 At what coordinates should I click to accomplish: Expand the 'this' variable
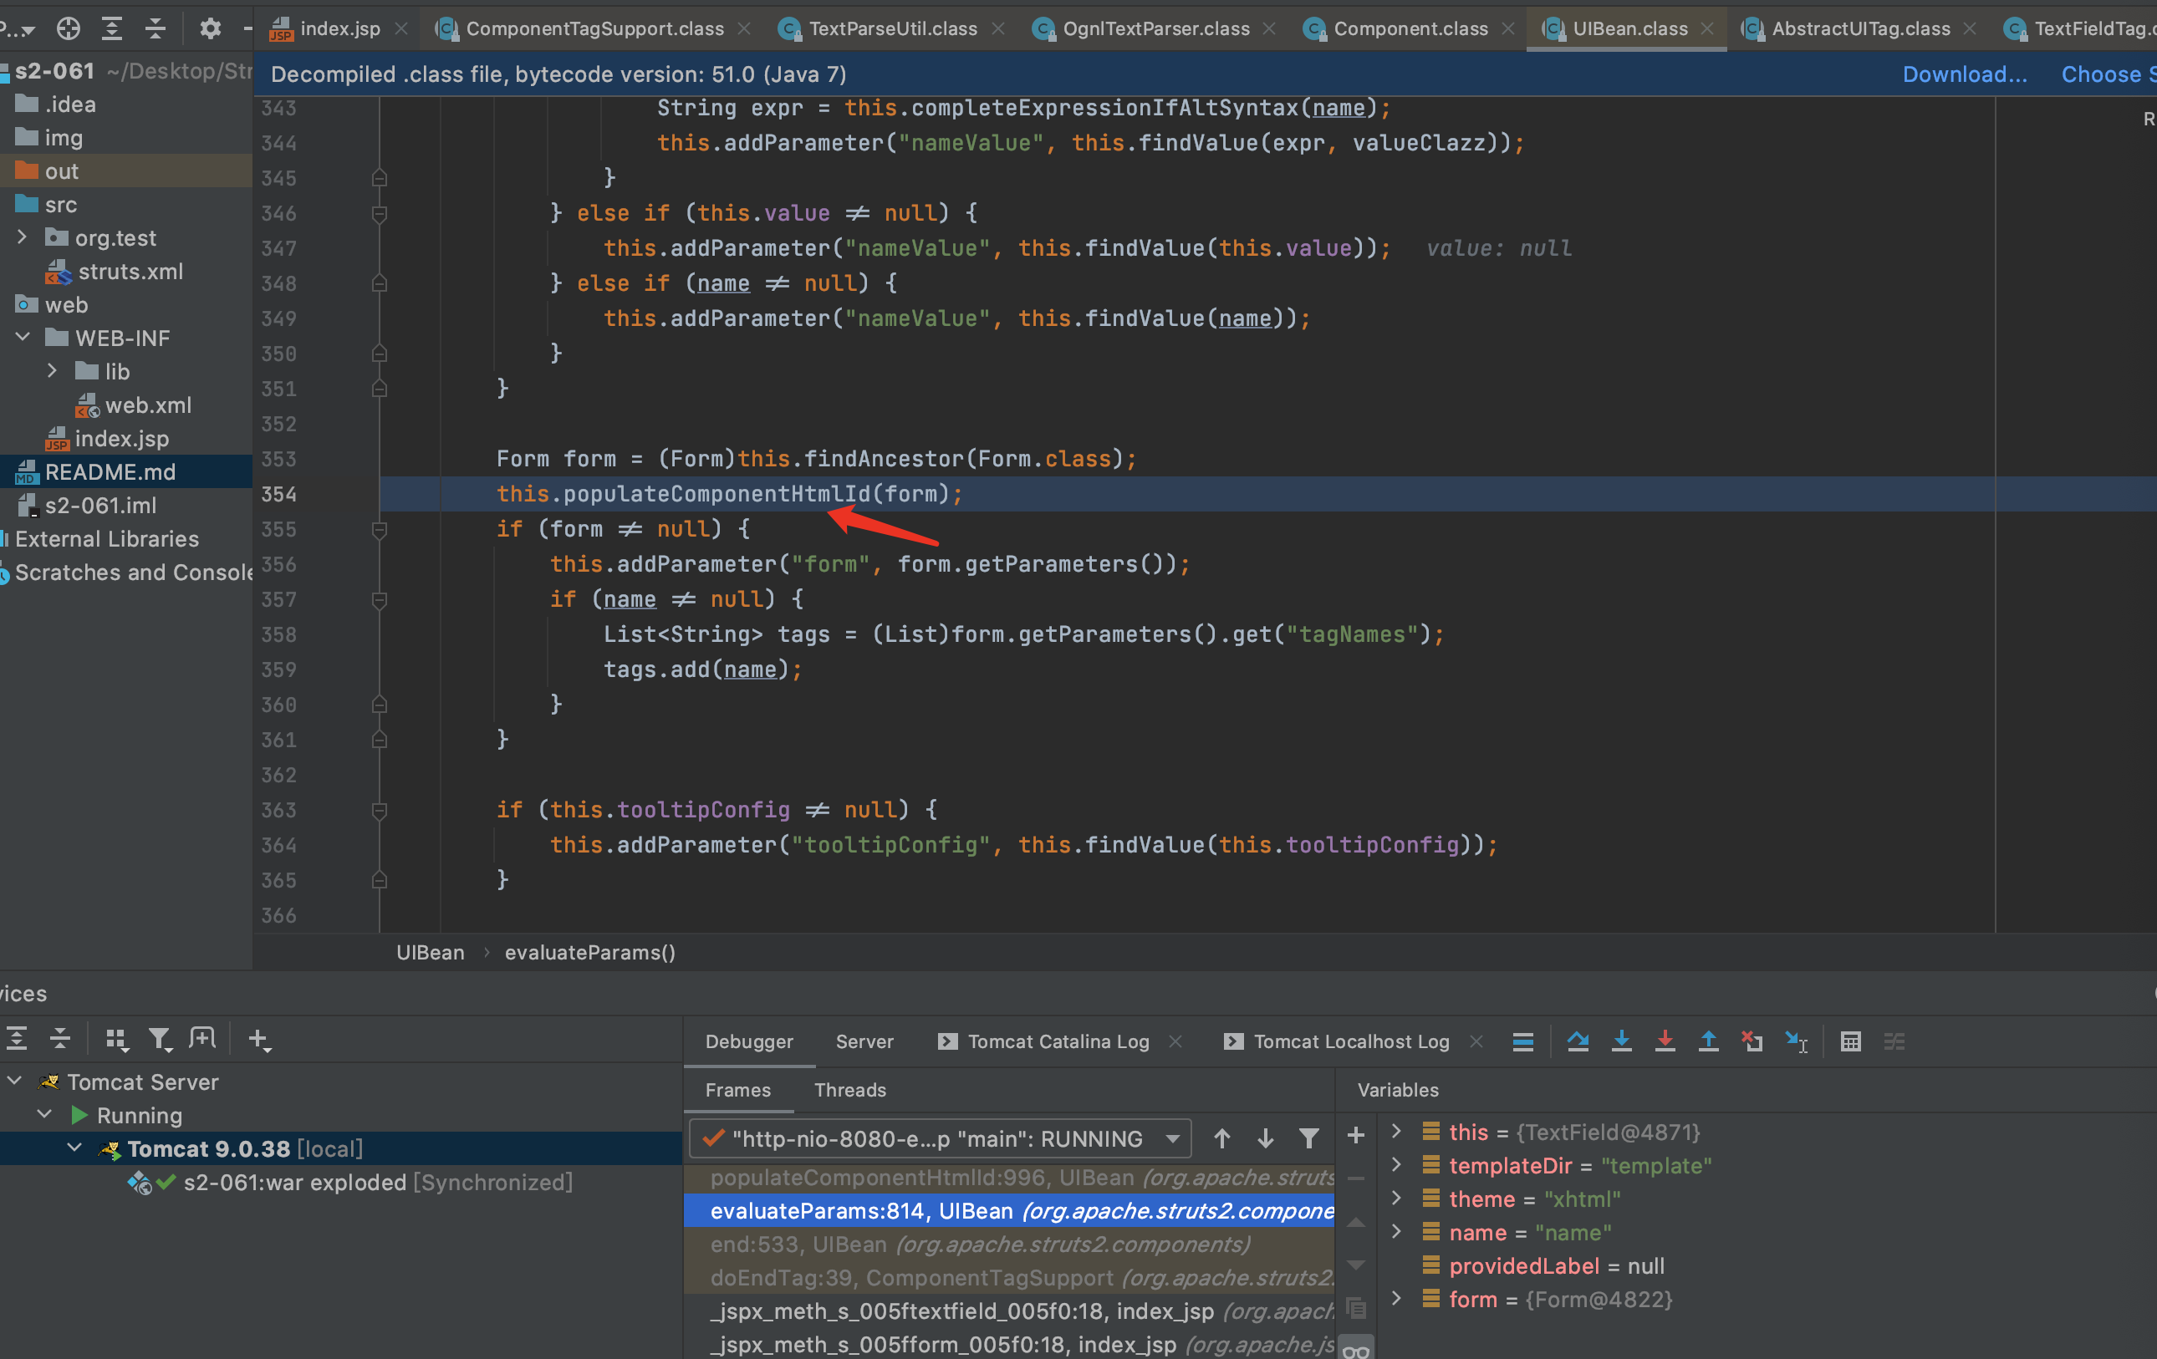coord(1395,1132)
